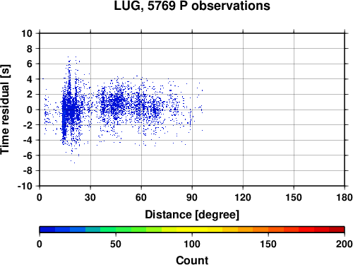Click y-axis tick label '6'
This screenshot has width=353, height=265.
click(x=30, y=64)
